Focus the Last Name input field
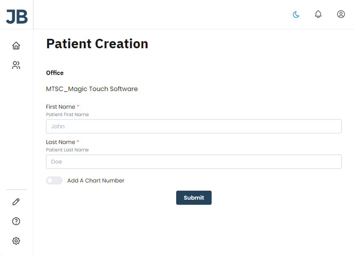This screenshot has width=354, height=255. coord(194,162)
